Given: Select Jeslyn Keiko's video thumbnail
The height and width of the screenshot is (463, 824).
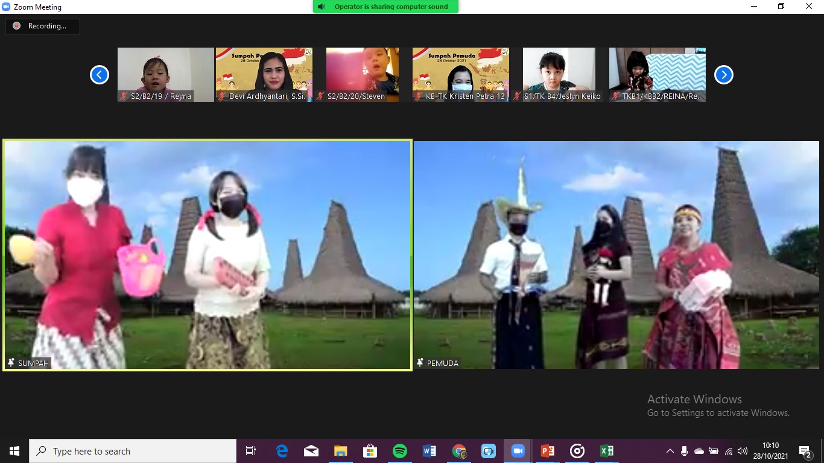Looking at the screenshot, I should click(562, 75).
